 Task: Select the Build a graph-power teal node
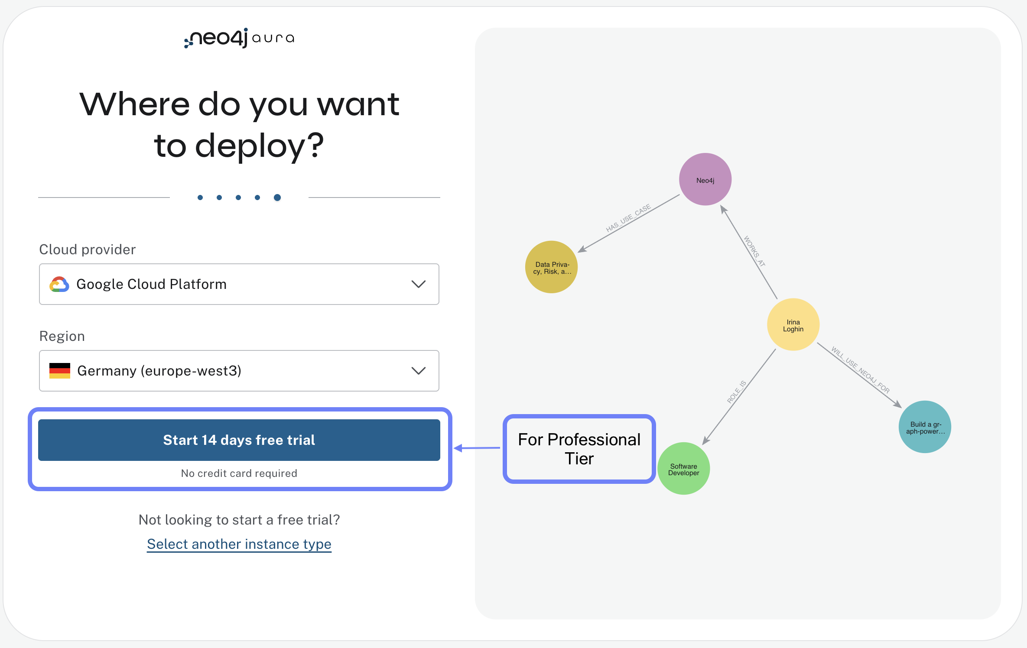[925, 427]
